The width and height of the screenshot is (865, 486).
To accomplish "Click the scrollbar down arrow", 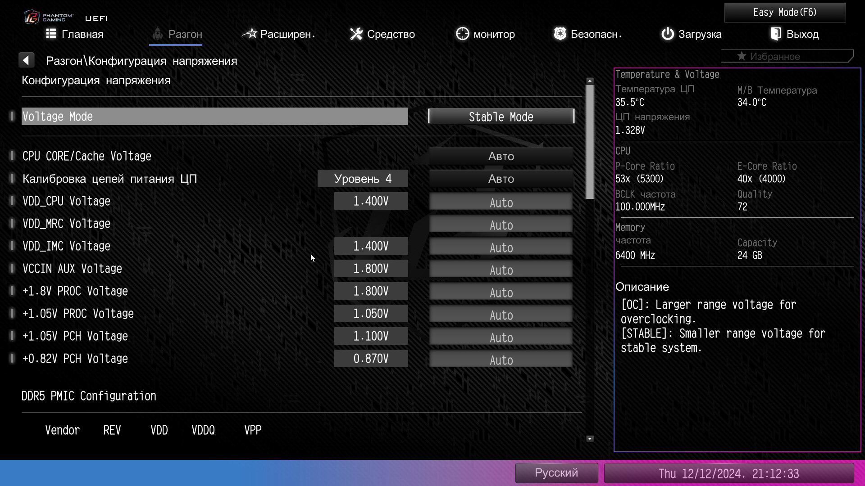I will pyautogui.click(x=590, y=439).
